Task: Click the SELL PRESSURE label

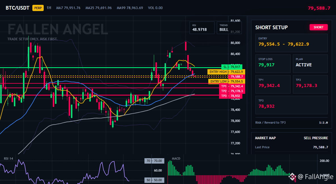Action: 316,138
